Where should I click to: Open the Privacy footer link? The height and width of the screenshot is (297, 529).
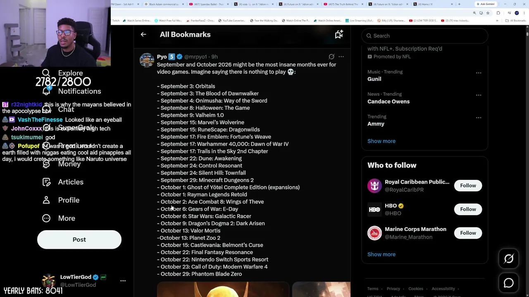[x=393, y=289]
